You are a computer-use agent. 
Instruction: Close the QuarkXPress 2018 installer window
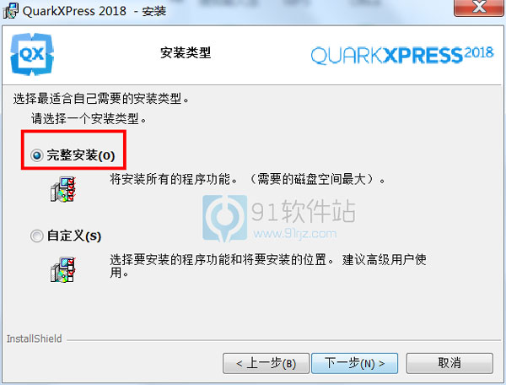point(479,7)
